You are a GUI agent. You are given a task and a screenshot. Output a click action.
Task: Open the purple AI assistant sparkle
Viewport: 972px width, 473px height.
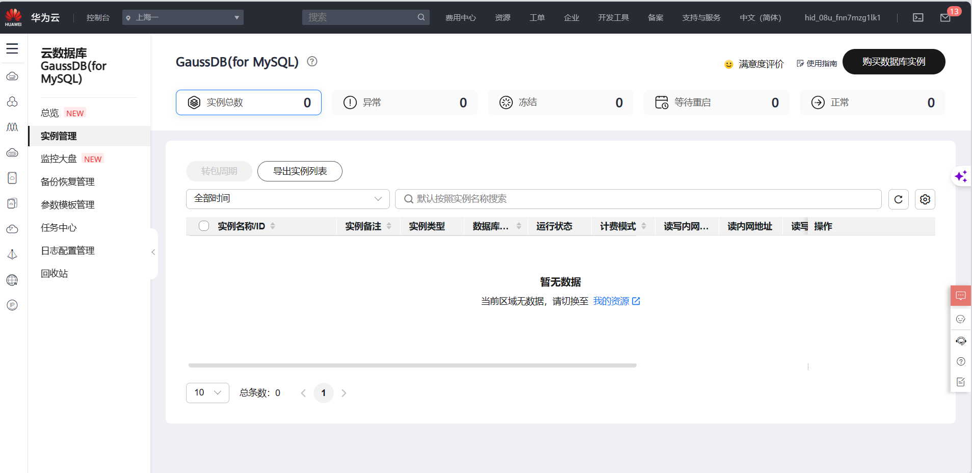pyautogui.click(x=961, y=176)
